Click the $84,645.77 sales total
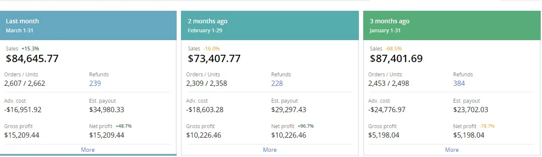 32,58
